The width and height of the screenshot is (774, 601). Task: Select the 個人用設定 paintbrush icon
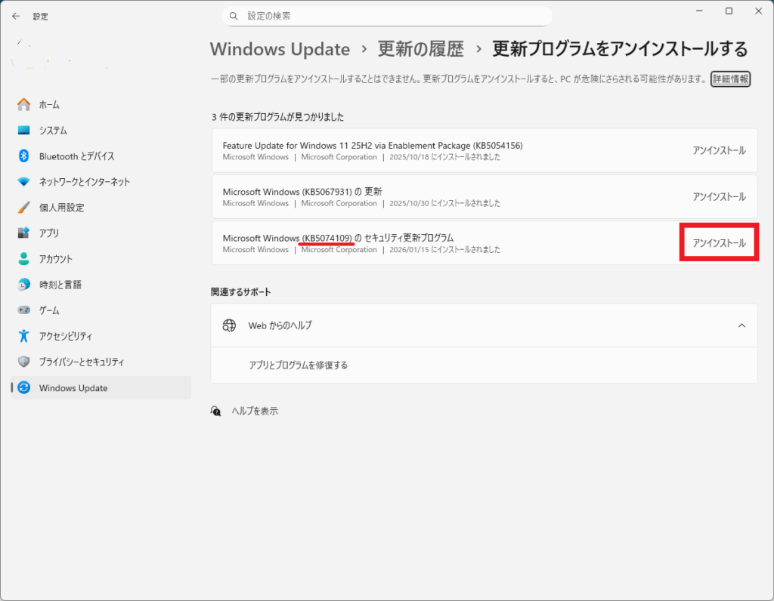coord(24,208)
